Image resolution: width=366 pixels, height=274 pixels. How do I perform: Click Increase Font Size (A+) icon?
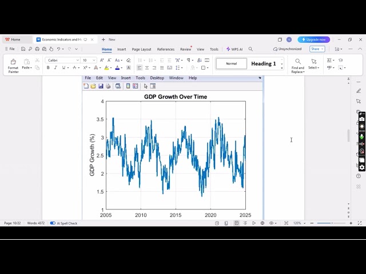(x=102, y=61)
